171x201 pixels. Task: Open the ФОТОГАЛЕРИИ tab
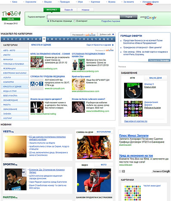coord(104,132)
